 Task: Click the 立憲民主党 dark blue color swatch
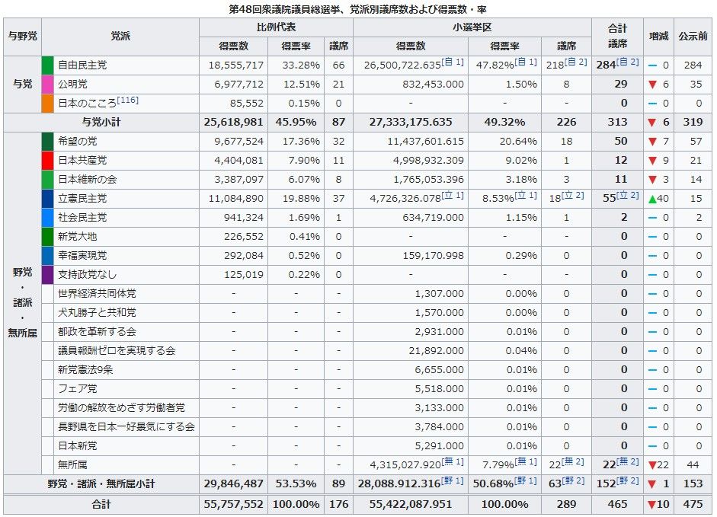(47, 199)
